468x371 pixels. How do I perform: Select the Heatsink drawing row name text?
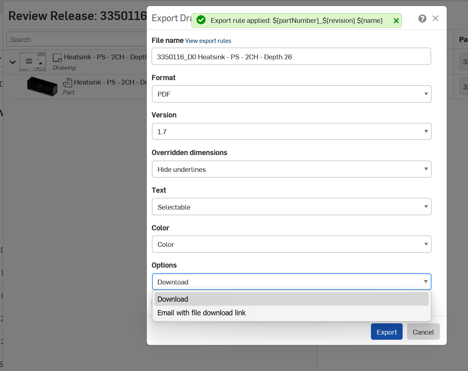pos(105,57)
